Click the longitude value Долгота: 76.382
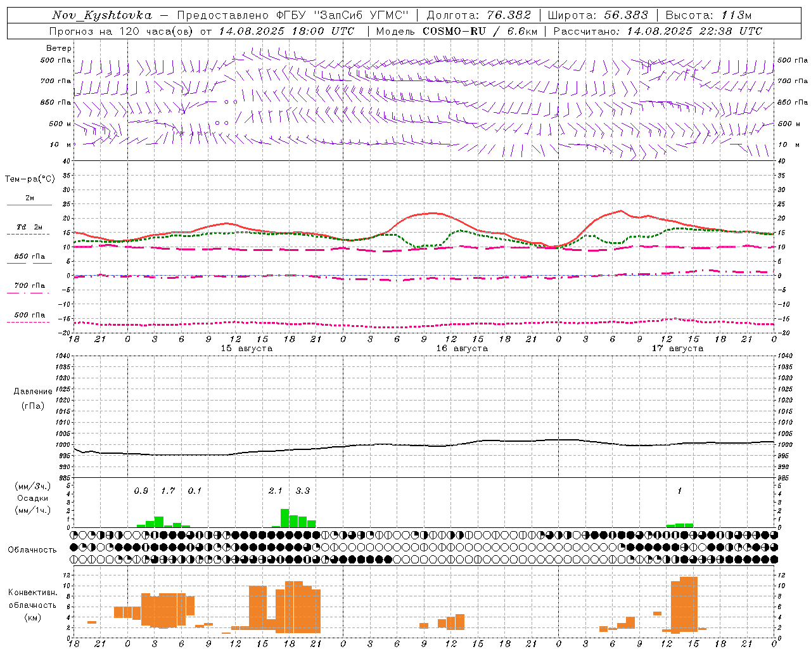Image resolution: width=811 pixels, height=649 pixels. point(479,15)
